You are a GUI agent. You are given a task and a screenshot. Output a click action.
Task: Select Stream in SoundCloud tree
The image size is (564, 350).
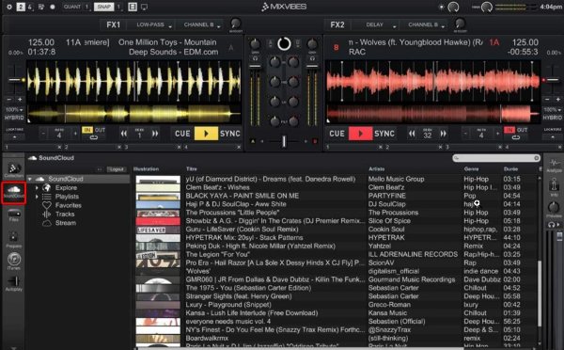66,223
